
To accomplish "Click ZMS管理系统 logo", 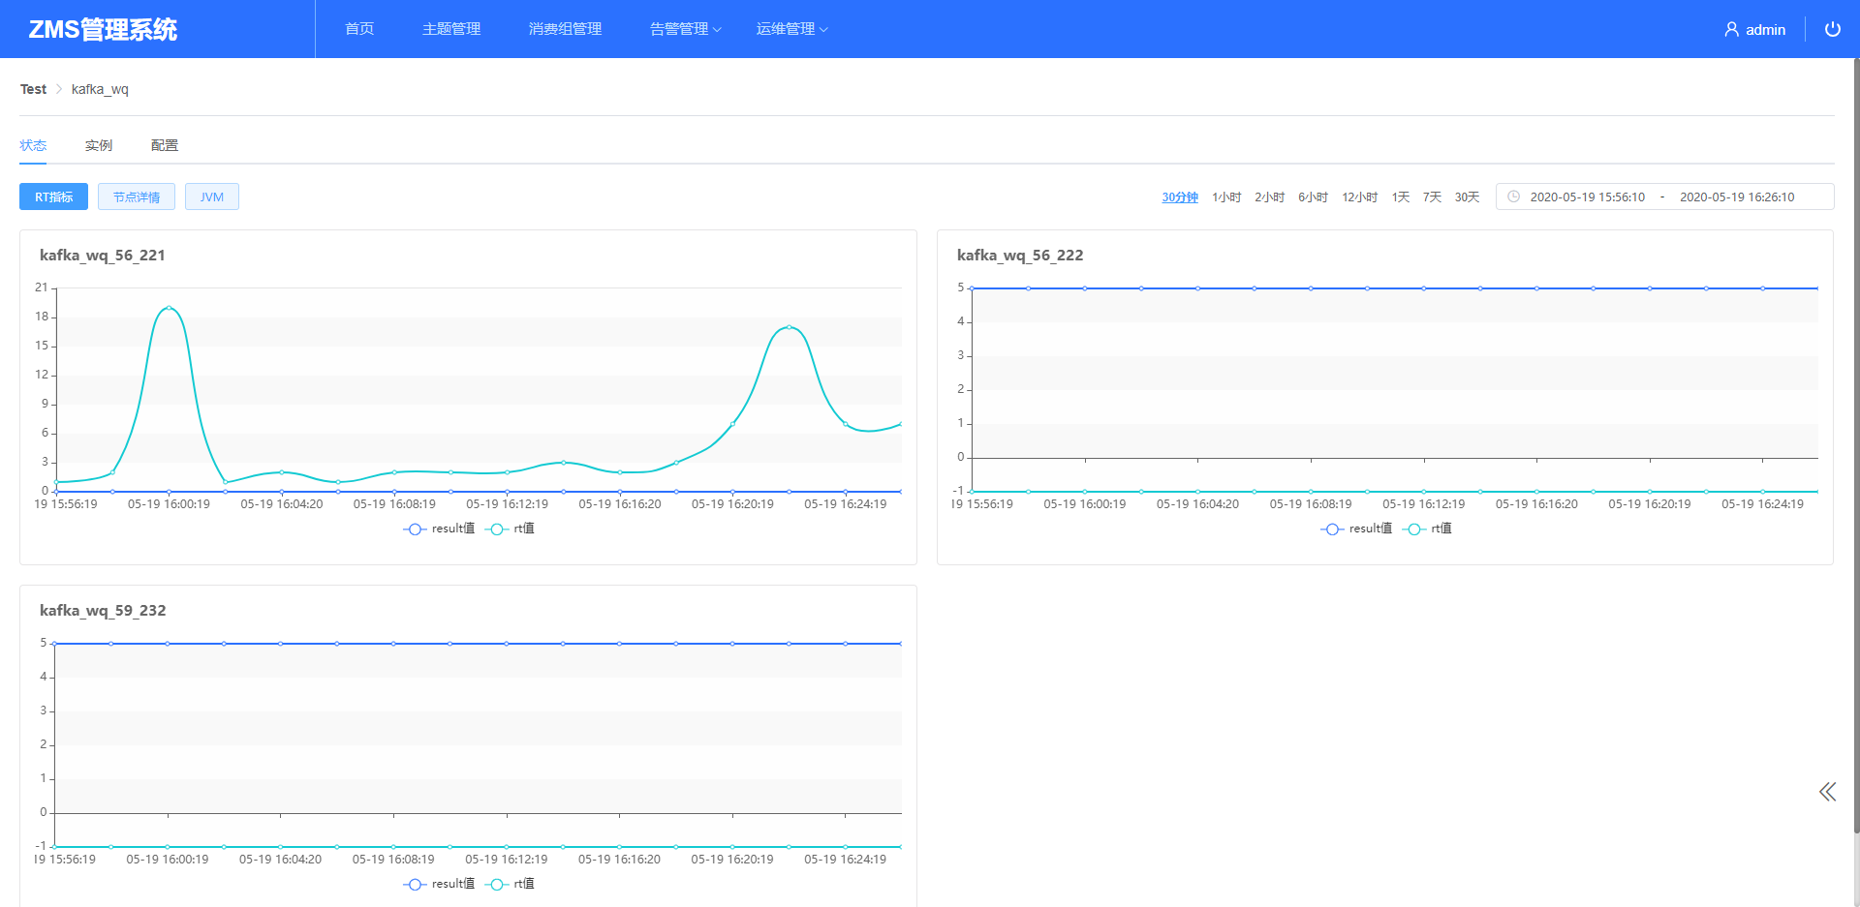I will 103,29.
